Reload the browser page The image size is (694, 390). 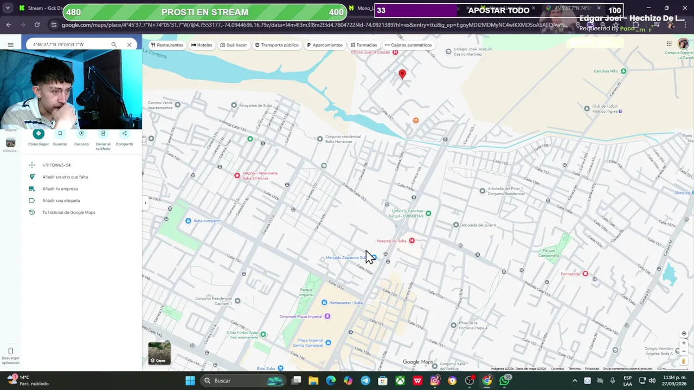37,25
